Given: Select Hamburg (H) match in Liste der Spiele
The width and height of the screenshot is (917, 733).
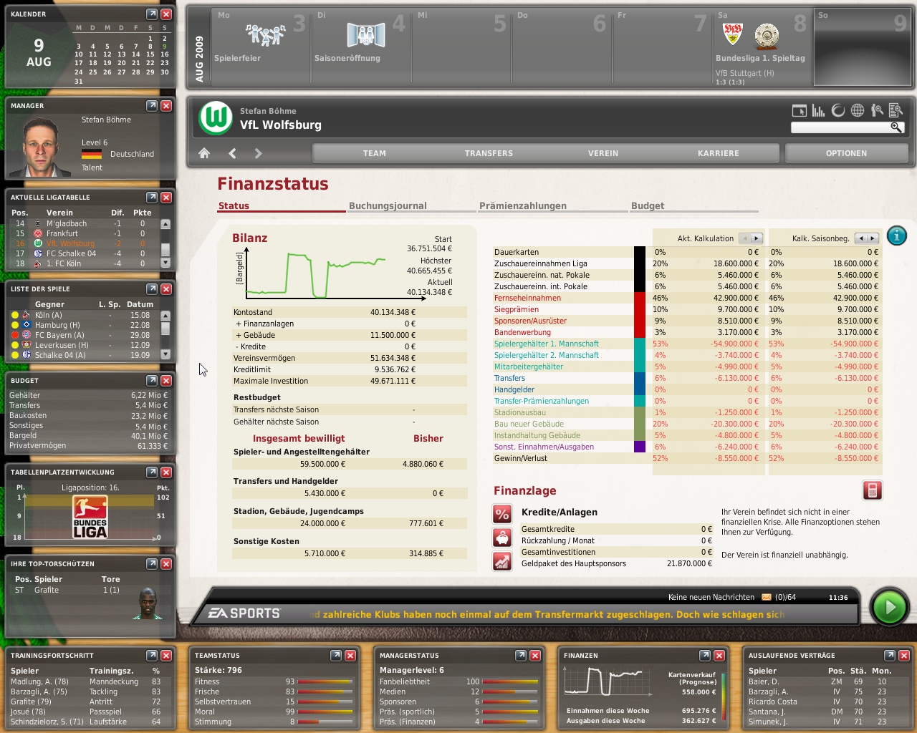Looking at the screenshot, I should [83, 325].
